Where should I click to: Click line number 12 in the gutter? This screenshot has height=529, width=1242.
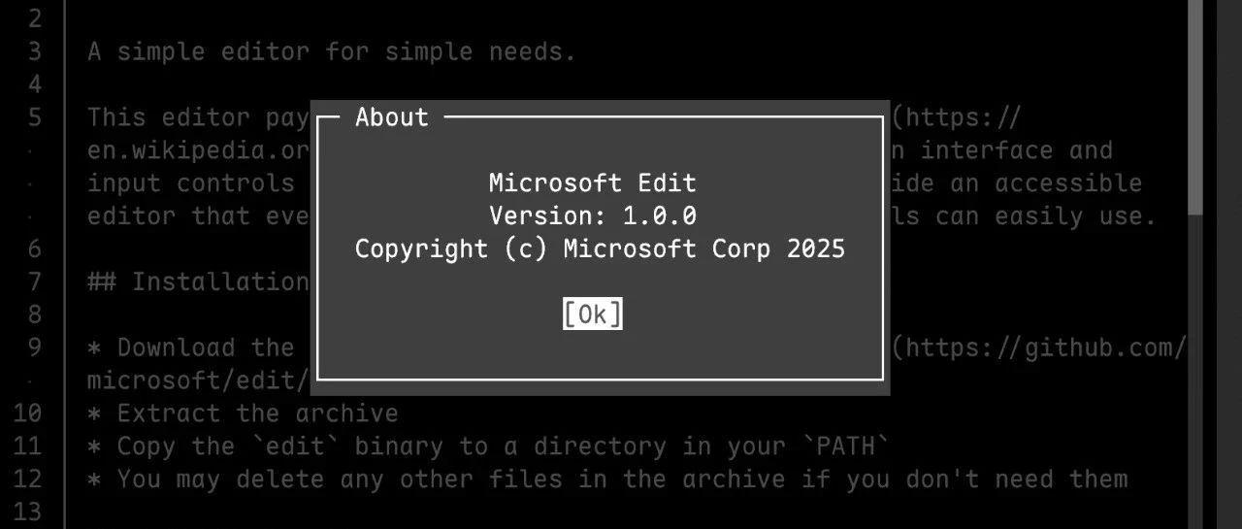[x=27, y=479]
